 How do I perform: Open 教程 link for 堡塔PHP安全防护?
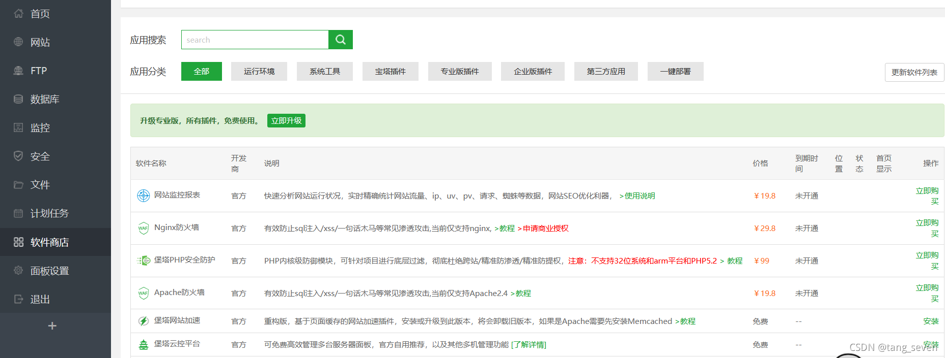(x=731, y=261)
